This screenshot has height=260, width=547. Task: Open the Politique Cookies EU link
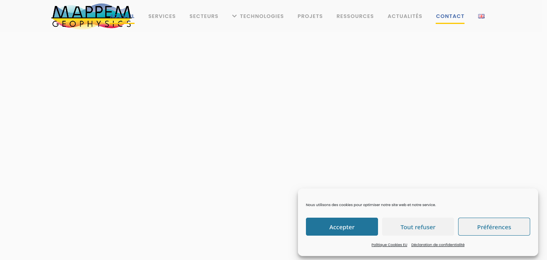click(389, 245)
